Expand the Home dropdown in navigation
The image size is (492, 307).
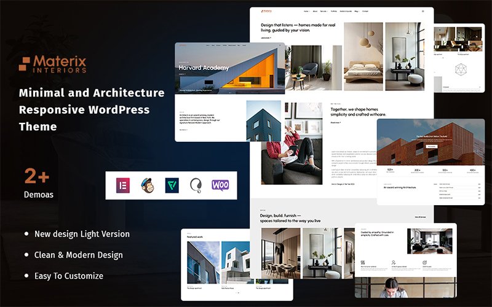pyautogui.click(x=307, y=12)
